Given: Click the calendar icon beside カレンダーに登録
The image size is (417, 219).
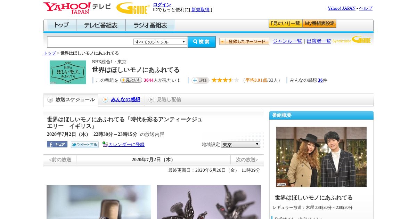Looking at the screenshot, I should [x=105, y=144].
